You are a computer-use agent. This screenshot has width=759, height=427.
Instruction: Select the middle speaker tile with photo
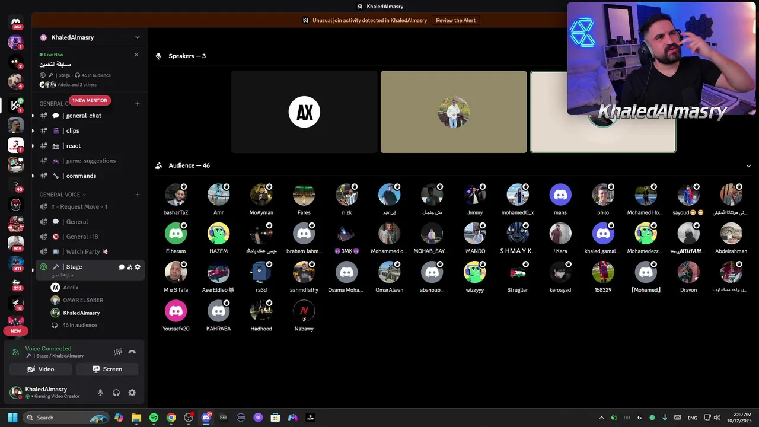454,112
